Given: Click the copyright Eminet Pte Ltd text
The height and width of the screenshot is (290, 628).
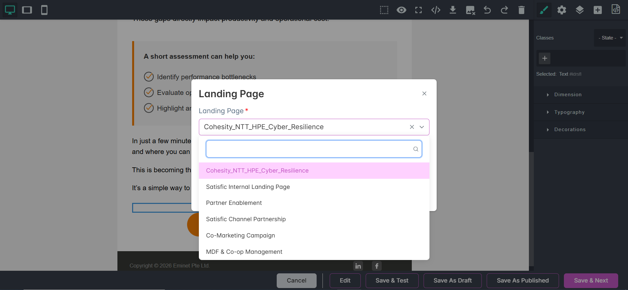Looking at the screenshot, I should 169,266.
